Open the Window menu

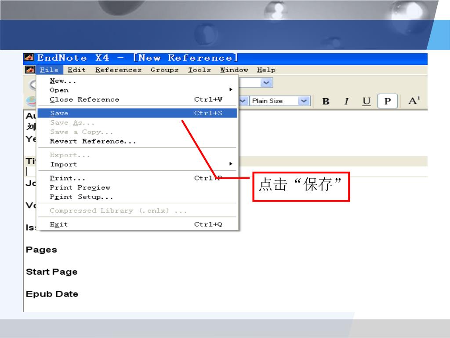[234, 70]
